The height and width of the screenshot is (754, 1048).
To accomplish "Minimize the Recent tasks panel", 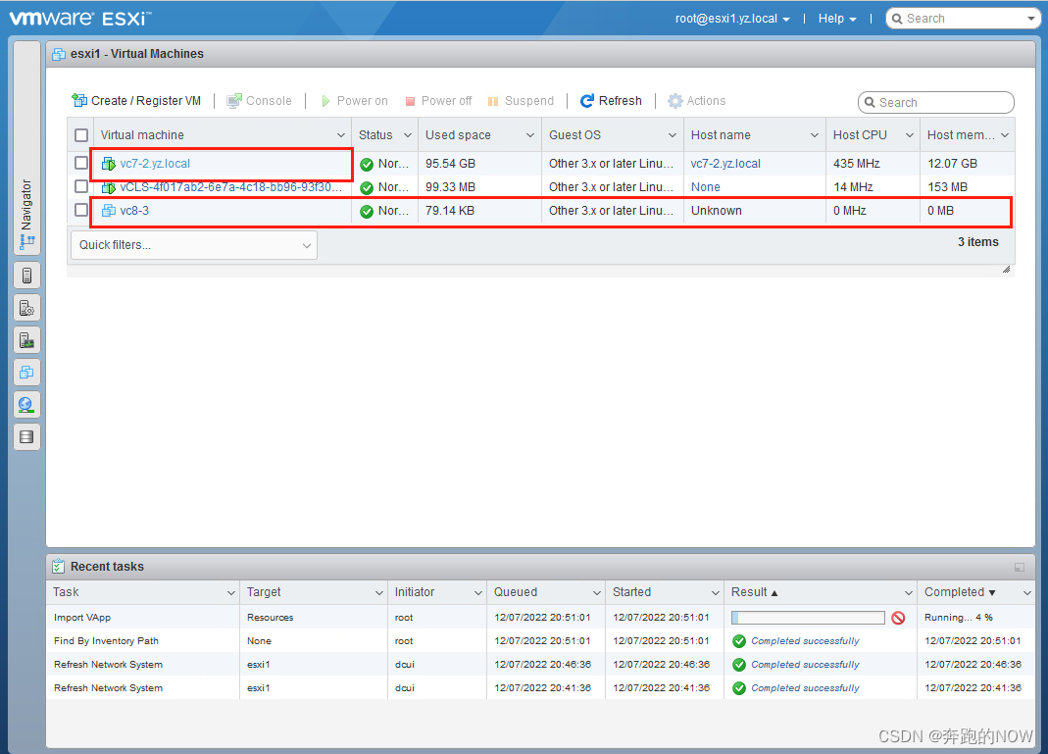I will pyautogui.click(x=1020, y=567).
